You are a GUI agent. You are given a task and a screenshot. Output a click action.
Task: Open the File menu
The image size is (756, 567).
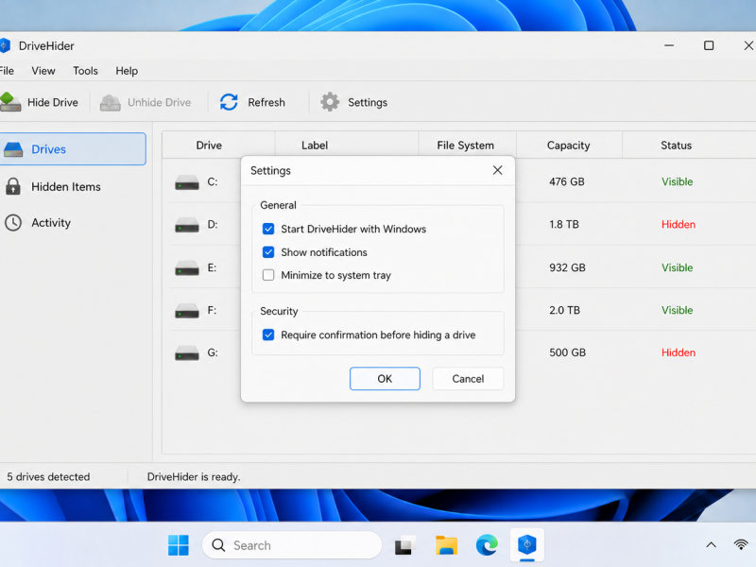pos(7,71)
